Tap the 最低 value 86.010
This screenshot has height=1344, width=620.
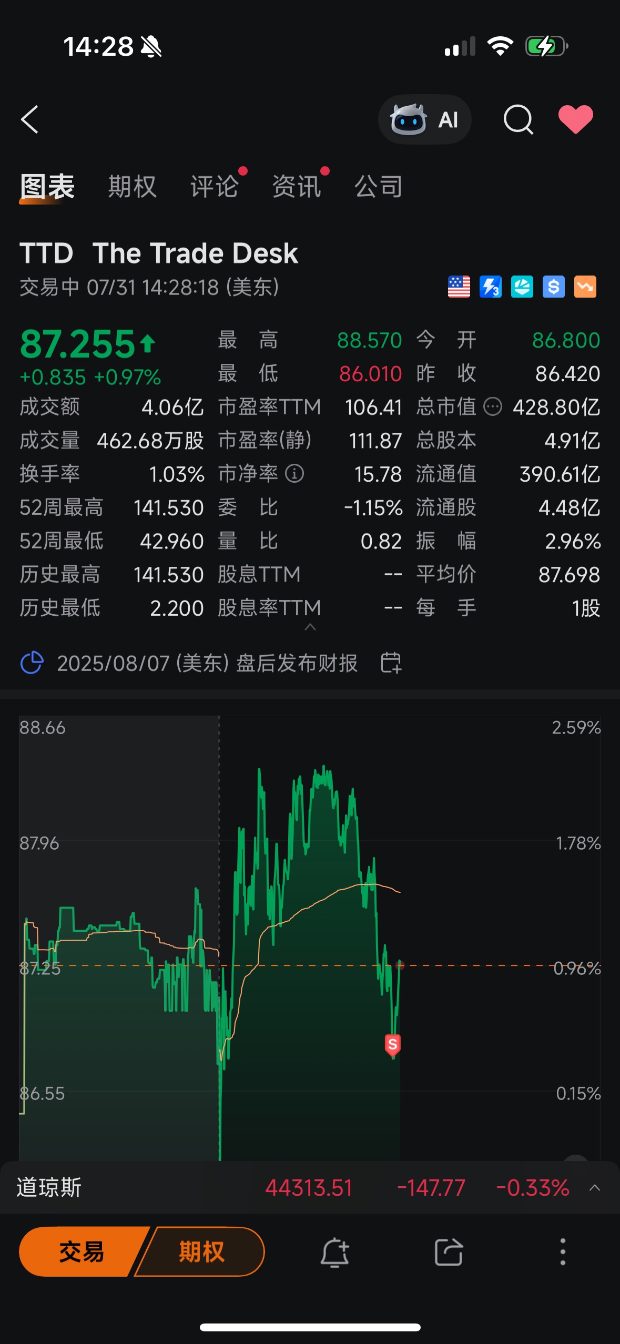[371, 374]
